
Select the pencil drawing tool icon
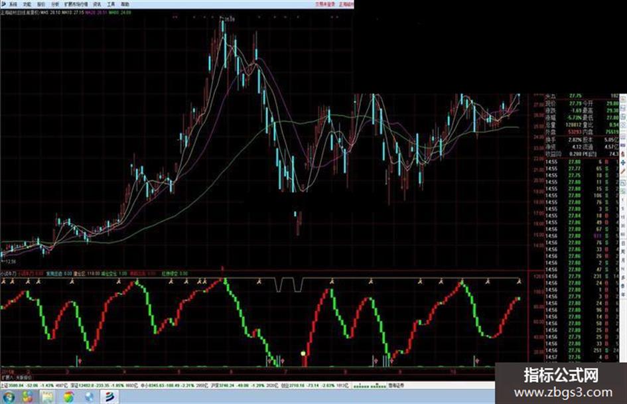623,170
